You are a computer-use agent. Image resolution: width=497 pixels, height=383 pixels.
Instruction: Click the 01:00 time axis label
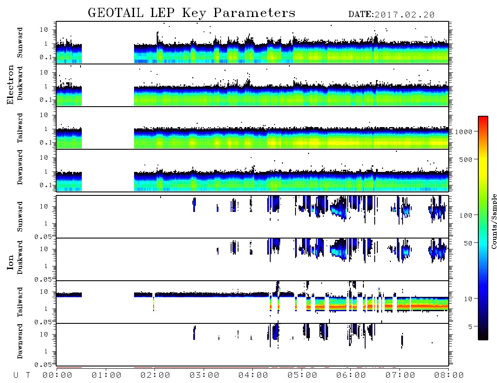[x=107, y=375]
